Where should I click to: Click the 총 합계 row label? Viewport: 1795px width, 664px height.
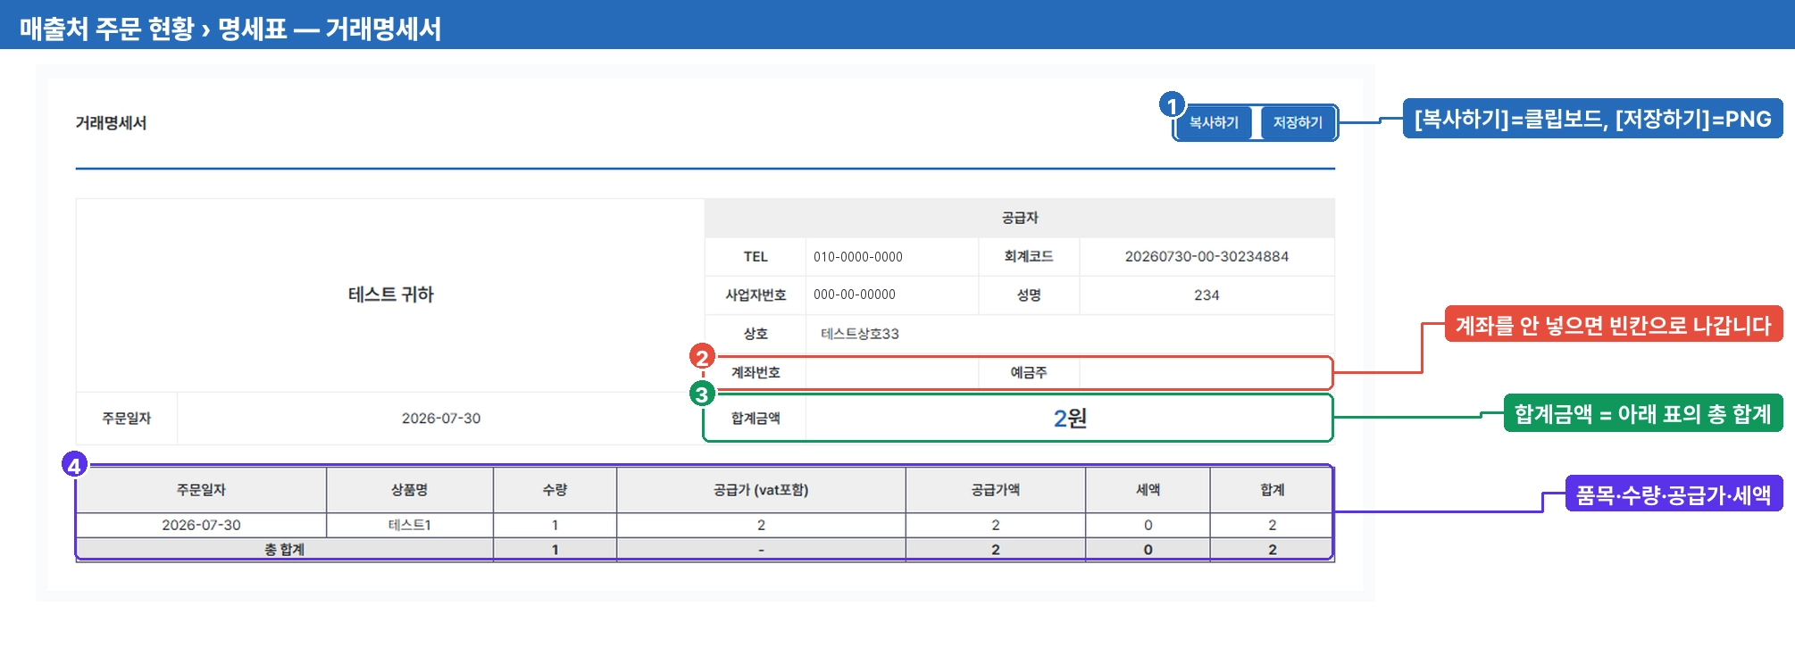[x=284, y=550]
